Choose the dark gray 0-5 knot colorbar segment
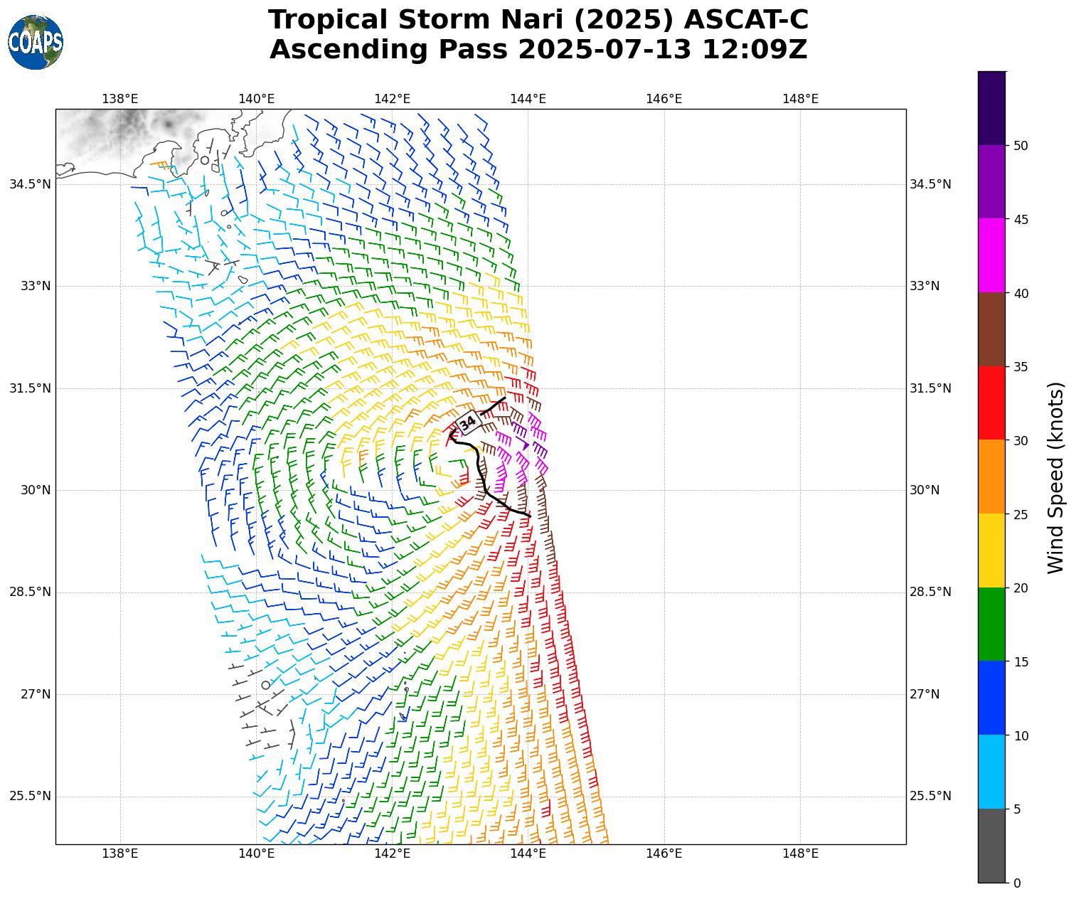This screenshot has height=899, width=1076. 991,846
